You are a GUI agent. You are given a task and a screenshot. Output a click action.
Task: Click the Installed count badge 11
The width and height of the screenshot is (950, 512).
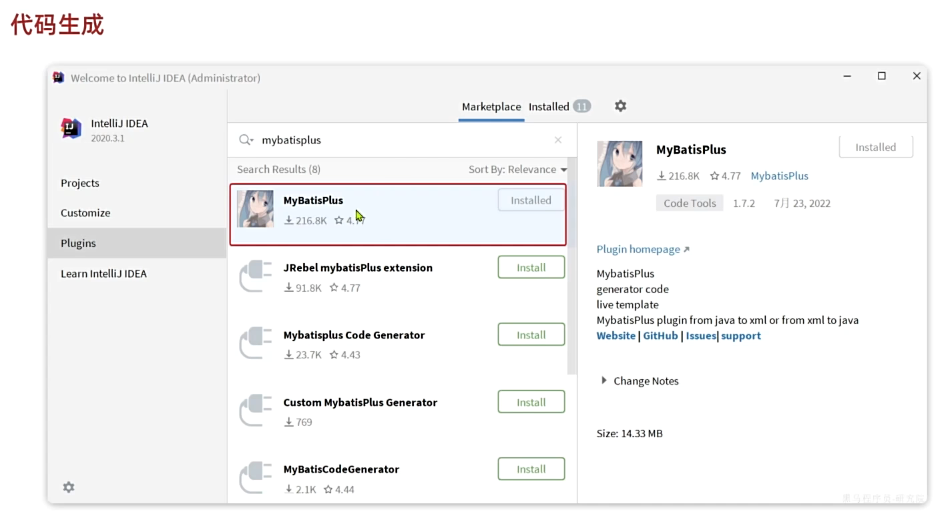point(582,107)
